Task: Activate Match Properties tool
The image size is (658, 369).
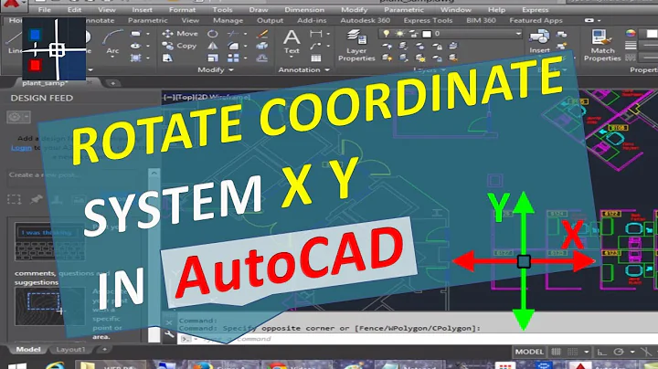Action: (602, 46)
